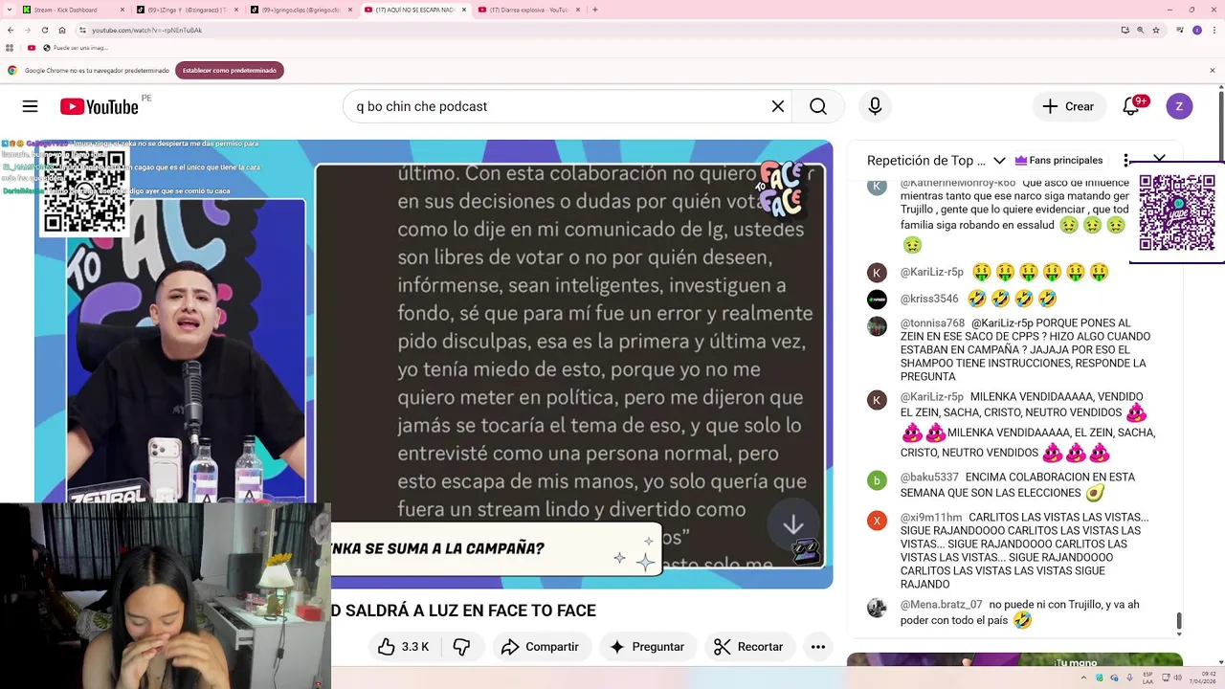Screen dimensions: 1225x689
Task: Click the video player area
Action: pos(434,364)
